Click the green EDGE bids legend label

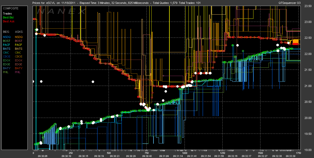7,64
